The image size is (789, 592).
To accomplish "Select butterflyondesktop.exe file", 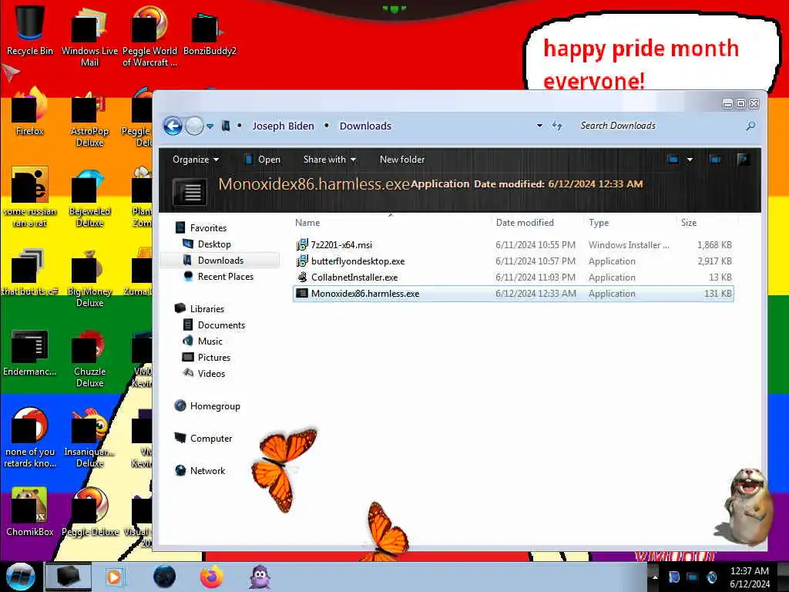I will point(513,261).
